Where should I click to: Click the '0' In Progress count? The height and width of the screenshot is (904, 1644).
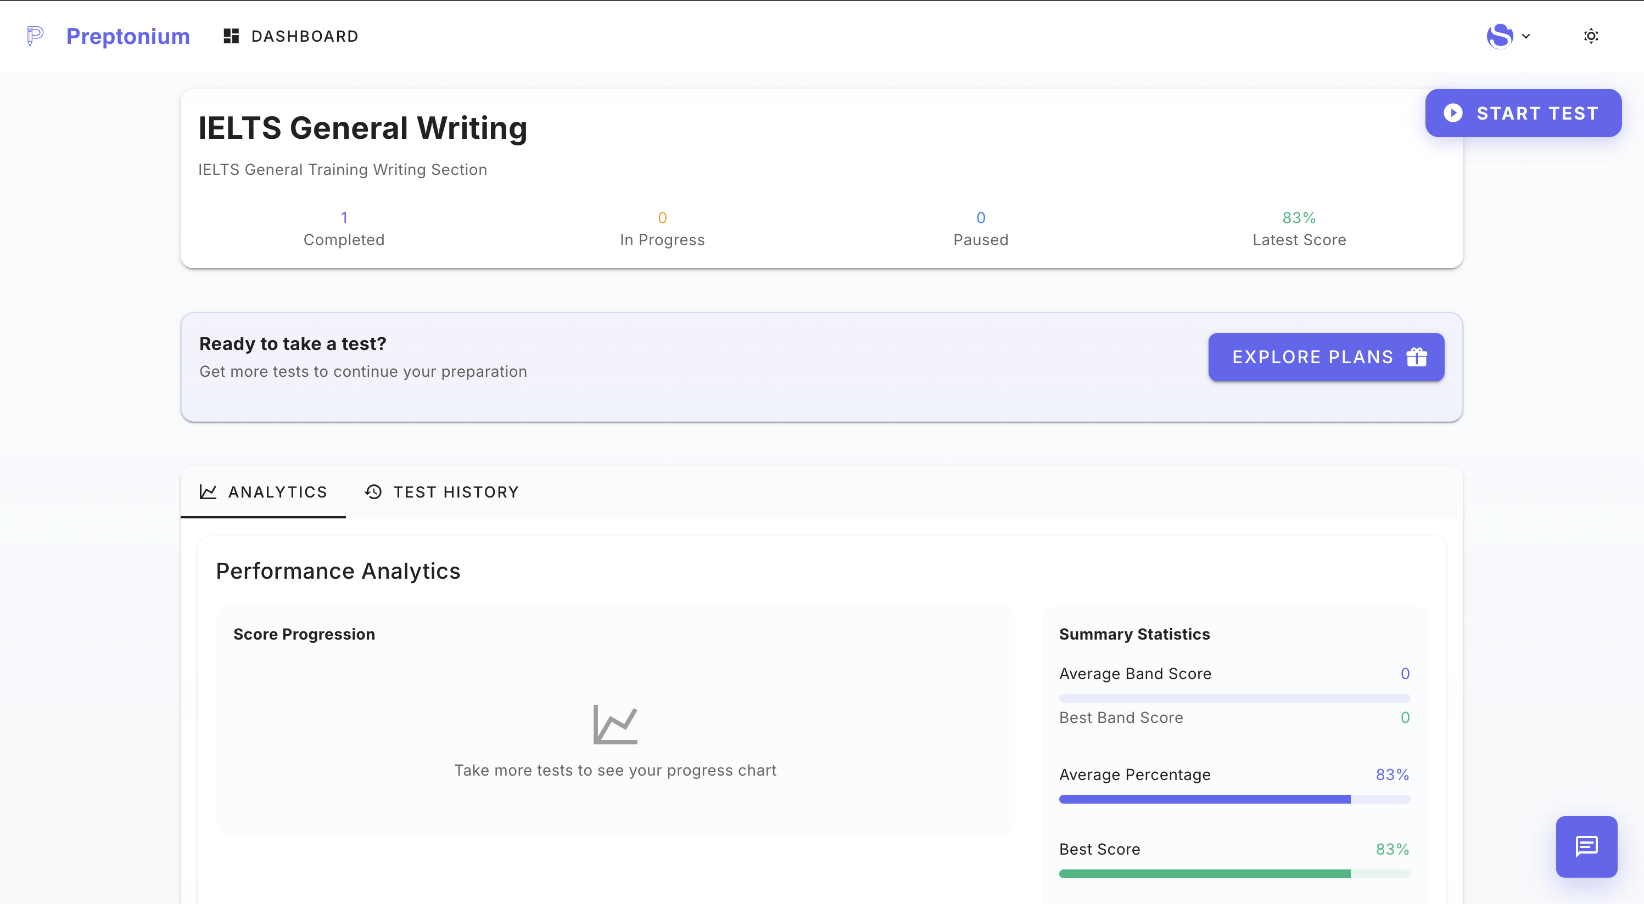click(x=662, y=218)
